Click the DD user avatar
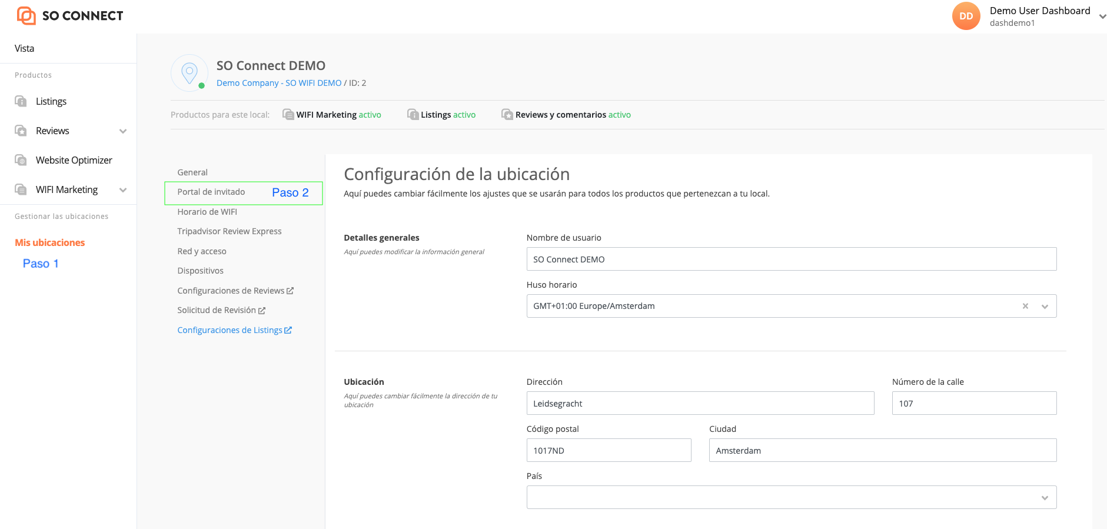Viewport: 1107px width, 529px height. pyautogui.click(x=966, y=16)
